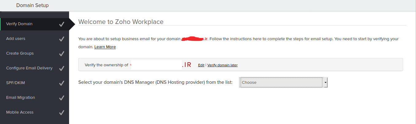Click checkmark beside Configure Email Delivery
Image resolution: width=416 pixels, height=124 pixels.
pyautogui.click(x=62, y=68)
